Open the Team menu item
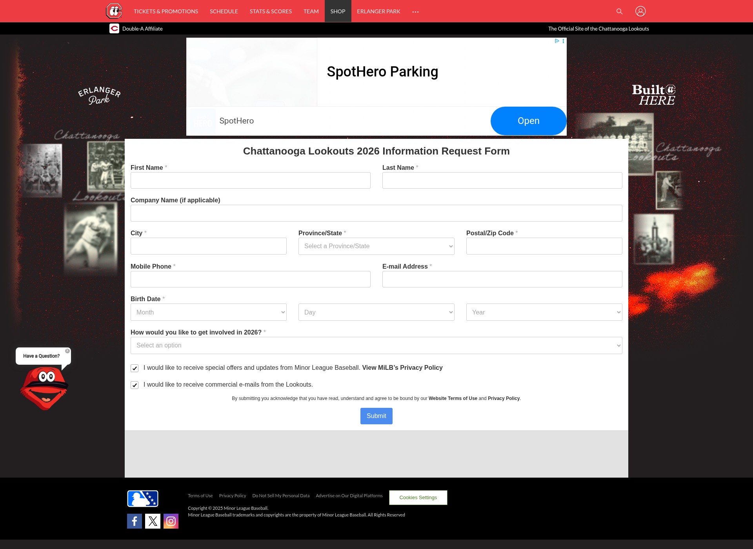Screen dimensions: 753x549 (311, 11)
